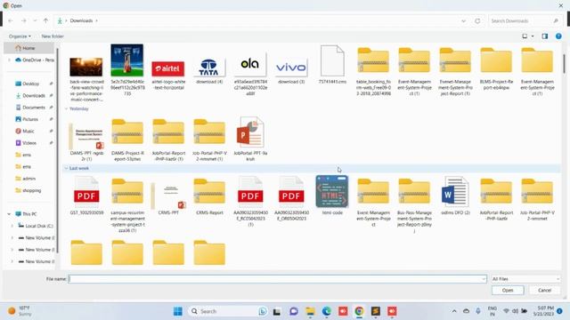The image size is (570, 320).
Task: Open Music in the navigation pane
Action: [28, 131]
